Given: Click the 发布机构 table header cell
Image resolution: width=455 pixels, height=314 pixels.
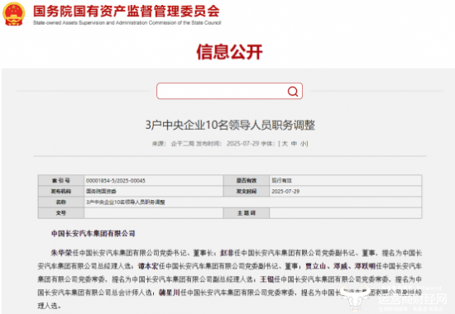Looking at the screenshot, I should pyautogui.click(x=61, y=192).
